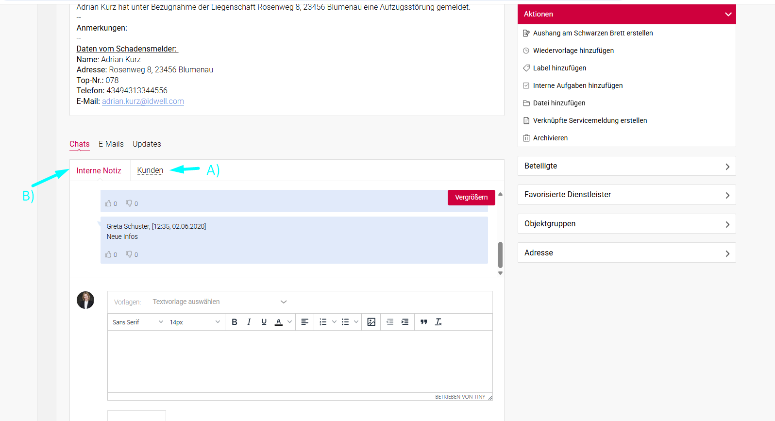Expand the Objektgruppen section
This screenshot has width=775, height=421.
point(627,224)
